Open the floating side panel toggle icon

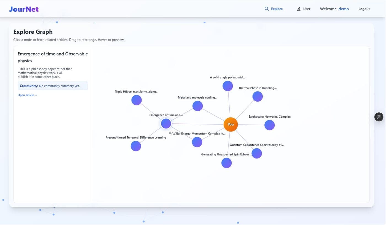(x=379, y=117)
